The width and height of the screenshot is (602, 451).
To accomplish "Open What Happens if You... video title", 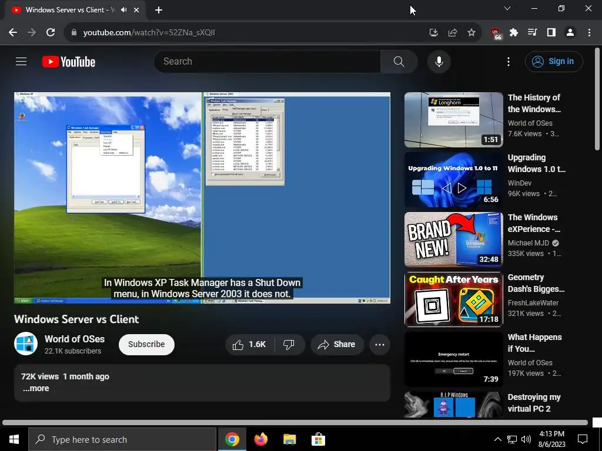I will [x=534, y=343].
